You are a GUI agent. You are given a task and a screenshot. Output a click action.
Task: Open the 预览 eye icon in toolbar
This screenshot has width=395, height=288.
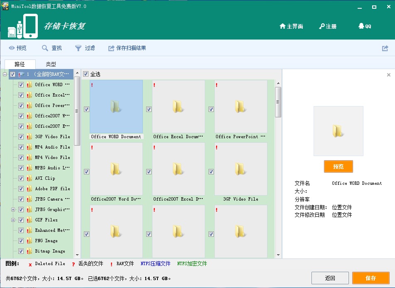point(12,48)
